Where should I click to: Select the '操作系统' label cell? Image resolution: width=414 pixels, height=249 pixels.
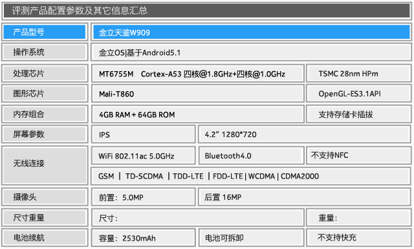pyautogui.click(x=45, y=52)
